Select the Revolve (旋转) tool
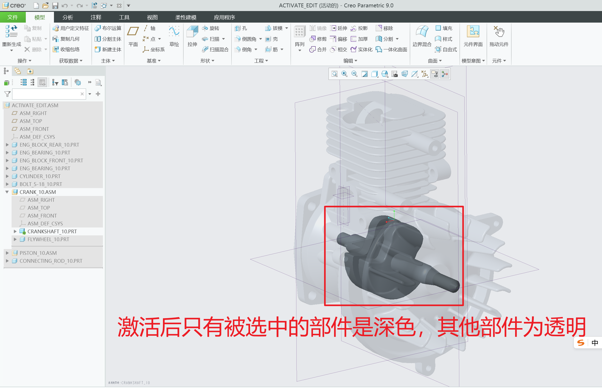Image resolution: width=602 pixels, height=388 pixels. click(x=211, y=28)
